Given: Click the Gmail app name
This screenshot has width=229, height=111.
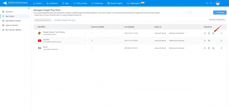Looking at the screenshot, I should point(45,47).
